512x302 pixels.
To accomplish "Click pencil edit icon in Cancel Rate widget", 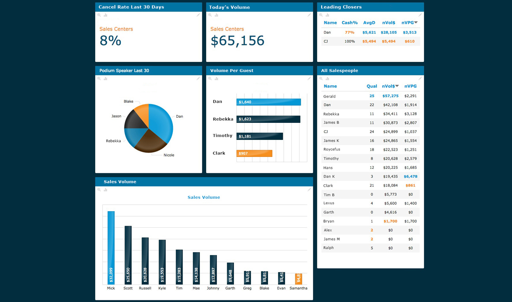I will (x=198, y=15).
